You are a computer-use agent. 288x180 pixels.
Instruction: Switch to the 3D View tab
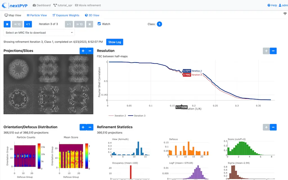92,15
